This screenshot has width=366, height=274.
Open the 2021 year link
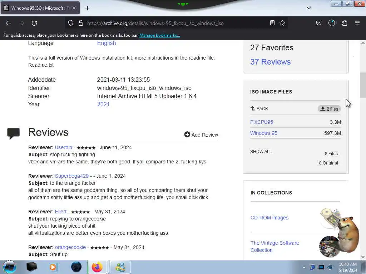point(103,104)
